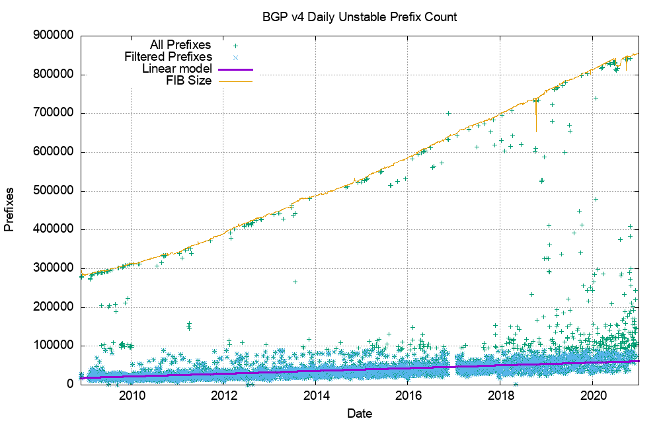Click the 900000 y-axis tick label

click(52, 36)
